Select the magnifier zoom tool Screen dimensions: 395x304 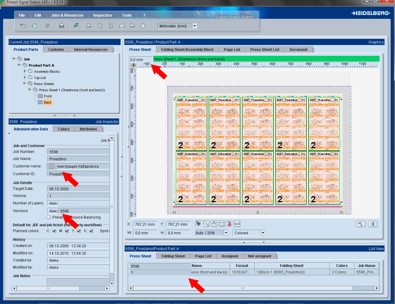206,224
